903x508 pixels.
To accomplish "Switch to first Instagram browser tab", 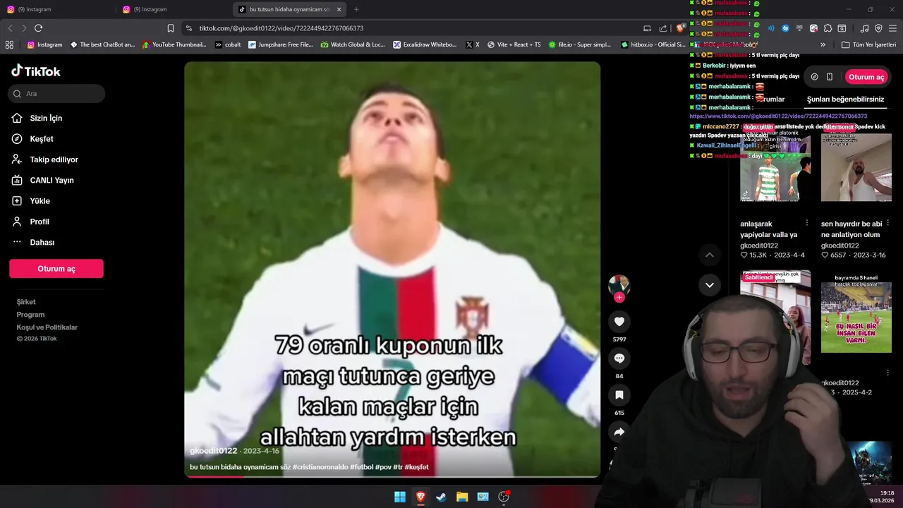I will (58, 9).
